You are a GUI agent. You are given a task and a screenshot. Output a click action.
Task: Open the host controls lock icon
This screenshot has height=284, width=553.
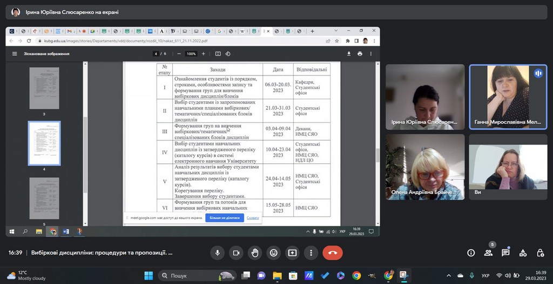[x=540, y=253]
